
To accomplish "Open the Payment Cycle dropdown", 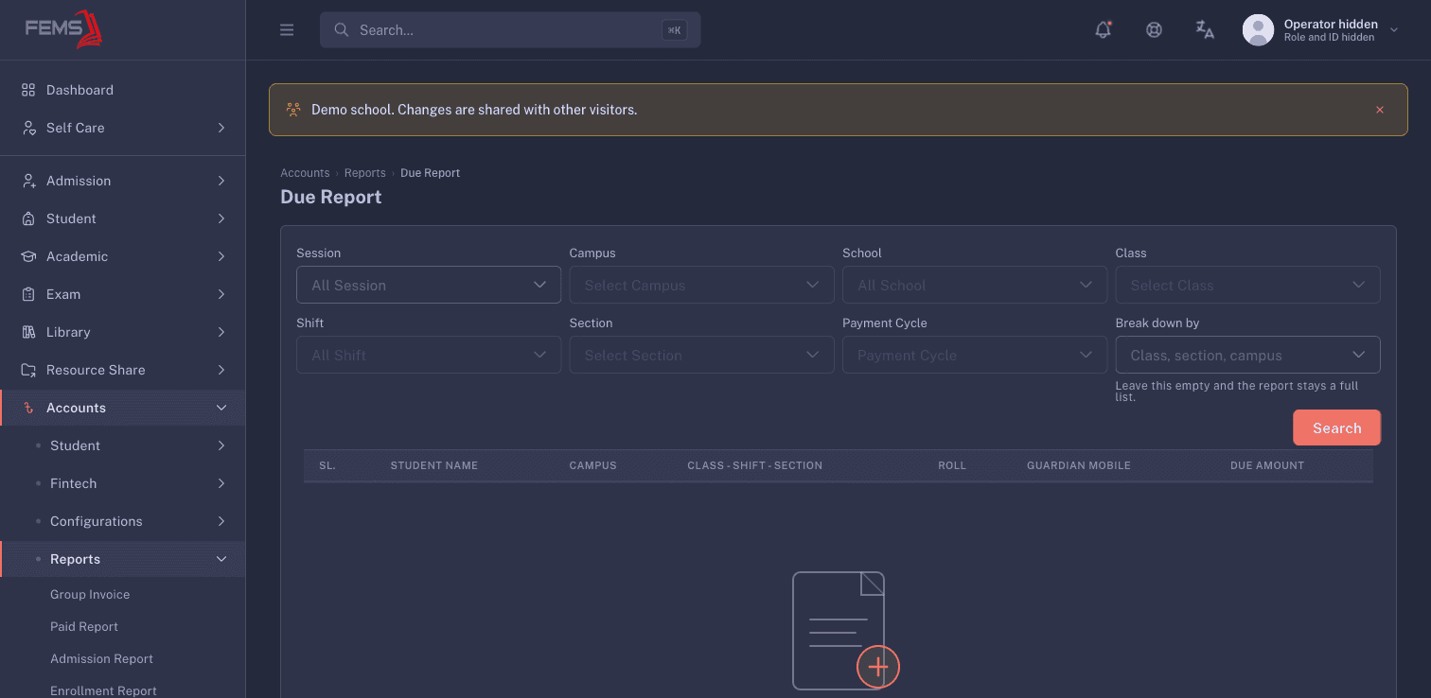I will pyautogui.click(x=975, y=355).
